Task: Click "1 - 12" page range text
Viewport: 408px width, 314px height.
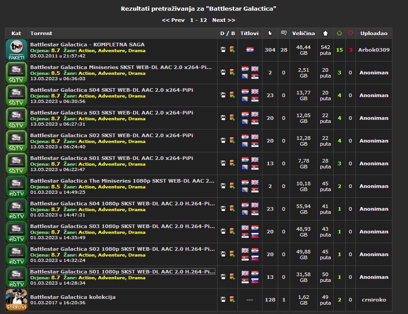Action: point(198,20)
